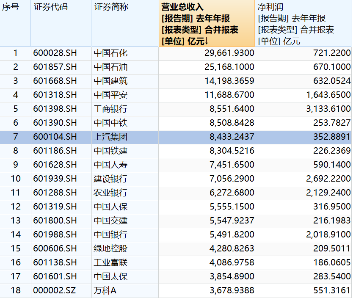Select the name 工商银行

pos(110,109)
